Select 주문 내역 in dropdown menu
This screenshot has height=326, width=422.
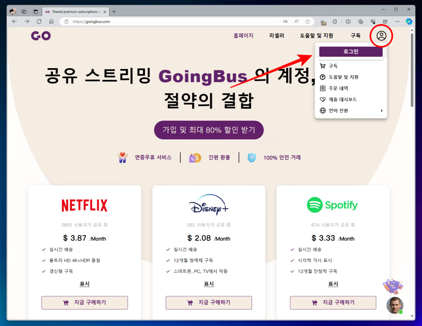[x=351, y=88]
